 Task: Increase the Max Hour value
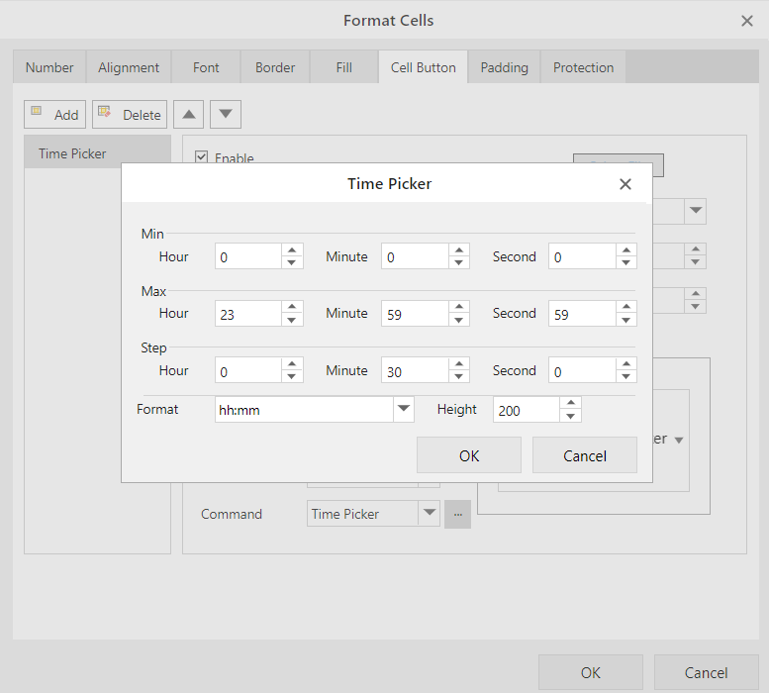[292, 308]
